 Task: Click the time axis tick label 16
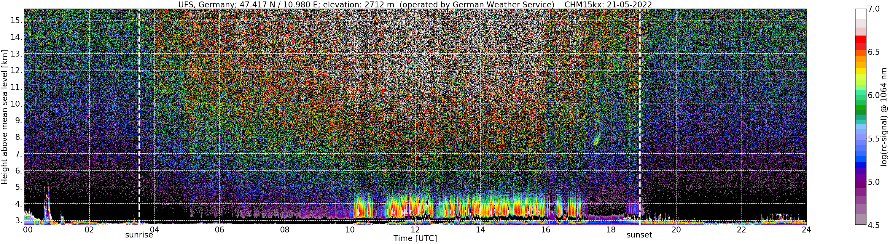click(546, 230)
